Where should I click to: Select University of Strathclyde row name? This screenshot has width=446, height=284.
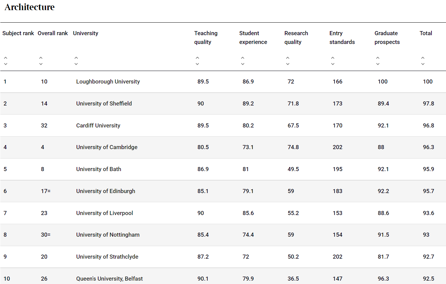[x=107, y=257]
